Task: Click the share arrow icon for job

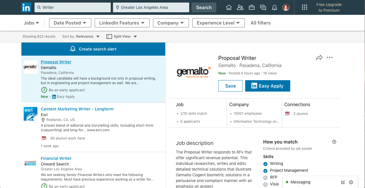Action: click(319, 58)
